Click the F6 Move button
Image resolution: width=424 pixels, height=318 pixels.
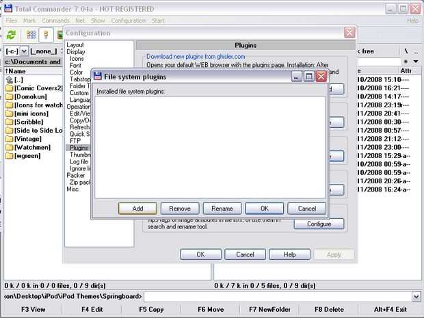point(211,309)
